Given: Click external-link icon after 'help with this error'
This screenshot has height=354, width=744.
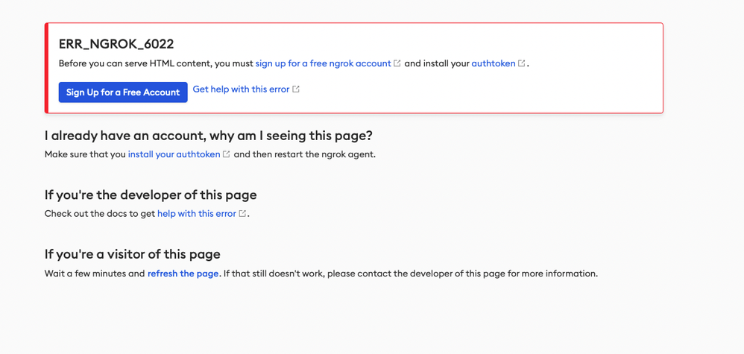Looking at the screenshot, I should 242,214.
